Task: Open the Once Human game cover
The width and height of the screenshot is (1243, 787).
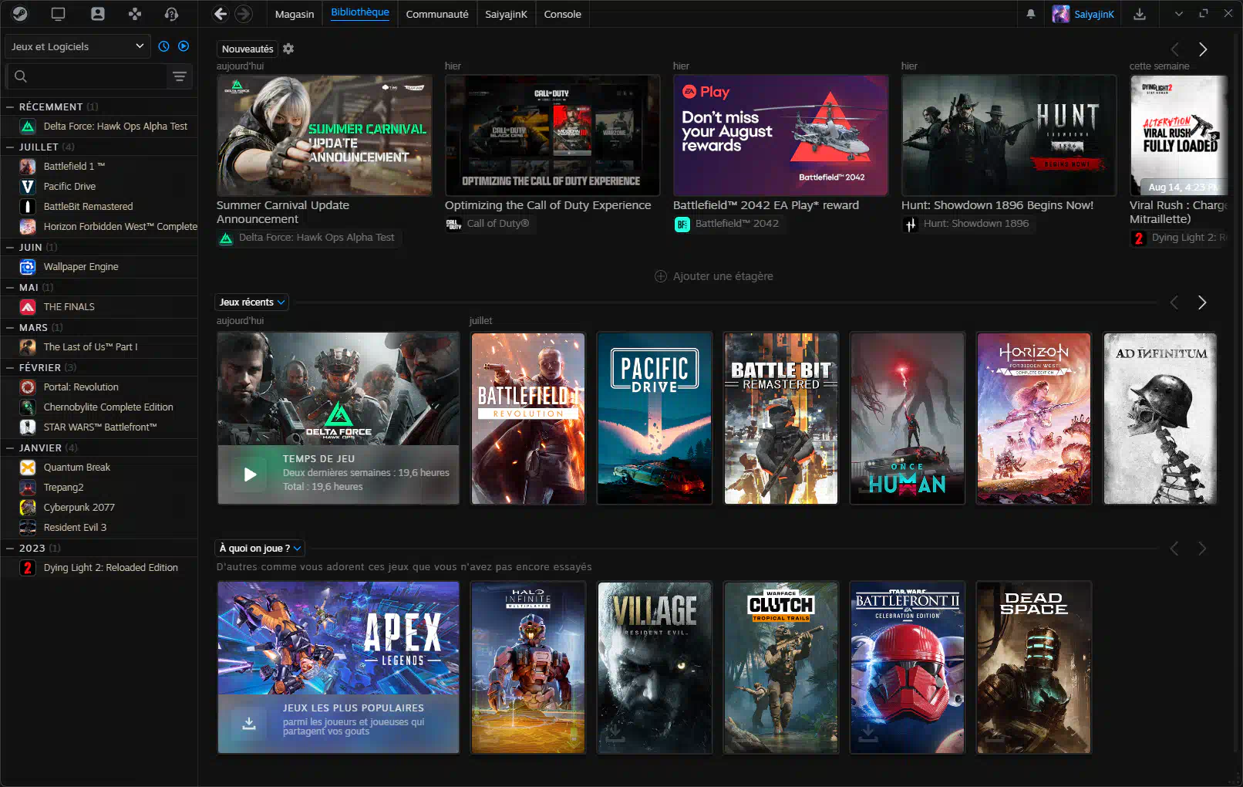Action: point(908,419)
